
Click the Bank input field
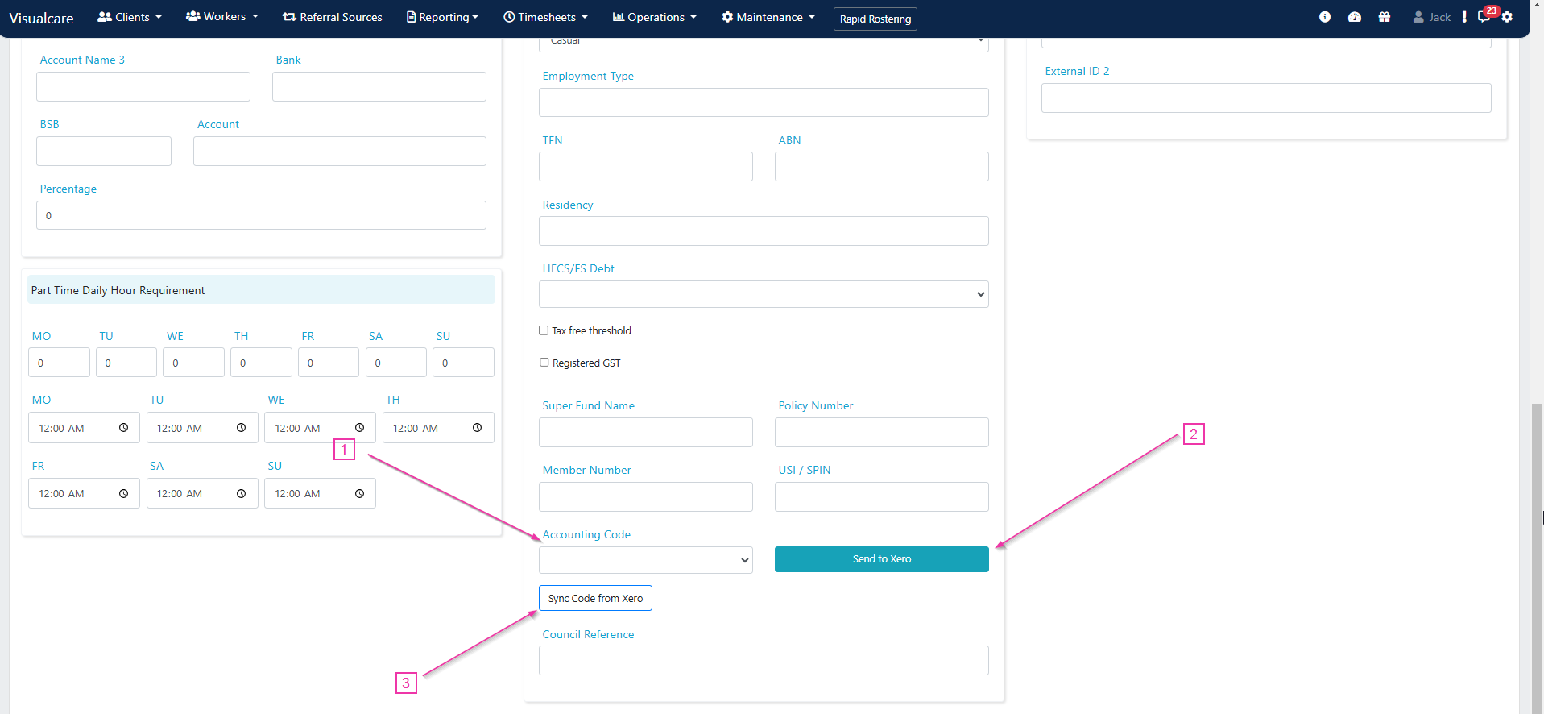coord(379,87)
